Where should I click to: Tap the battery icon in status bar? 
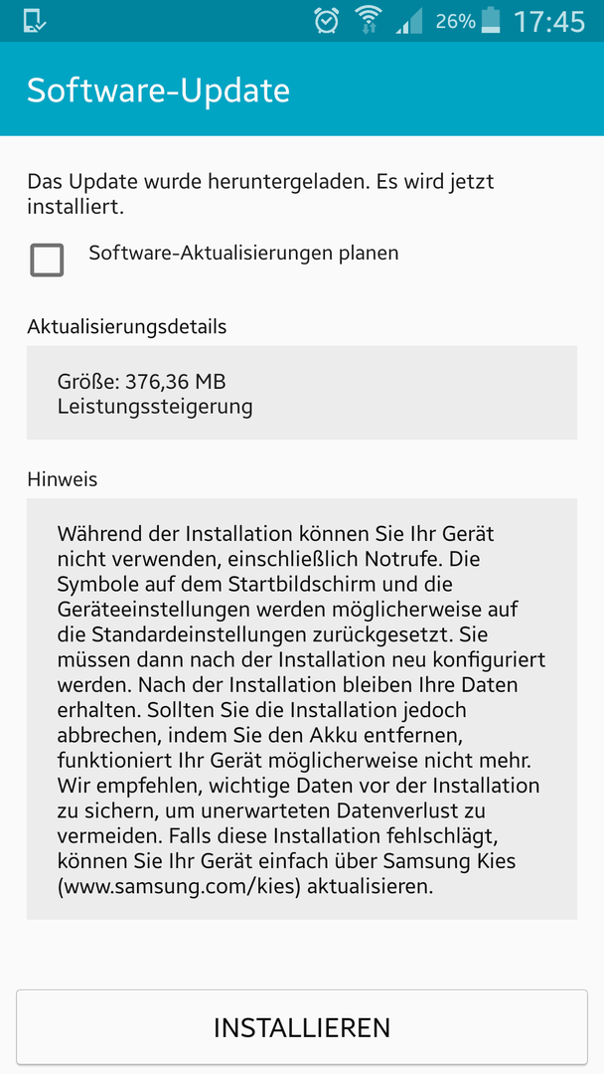tap(491, 21)
